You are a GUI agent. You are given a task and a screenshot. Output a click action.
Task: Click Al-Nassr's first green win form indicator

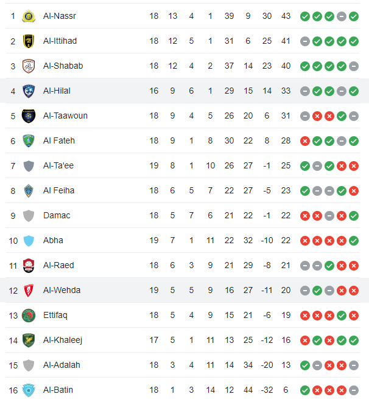pyautogui.click(x=304, y=16)
